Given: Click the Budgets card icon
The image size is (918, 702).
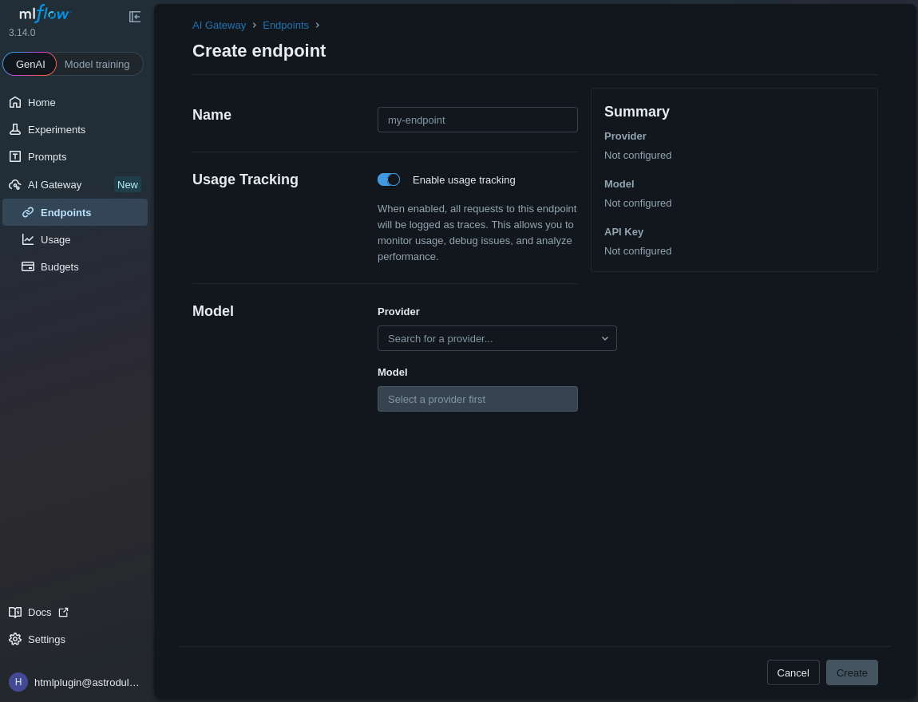Looking at the screenshot, I should (x=27, y=266).
